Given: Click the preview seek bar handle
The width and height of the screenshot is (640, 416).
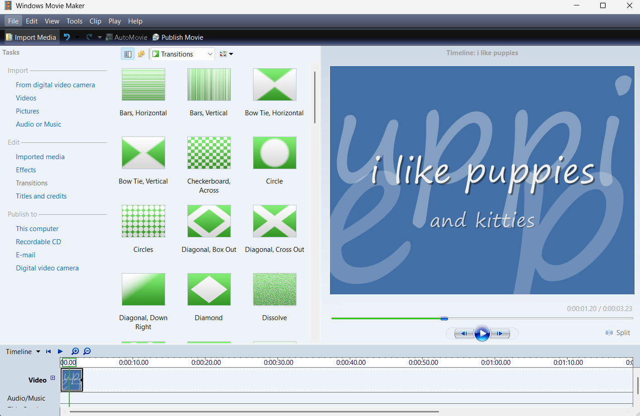Looking at the screenshot, I should pyautogui.click(x=444, y=318).
